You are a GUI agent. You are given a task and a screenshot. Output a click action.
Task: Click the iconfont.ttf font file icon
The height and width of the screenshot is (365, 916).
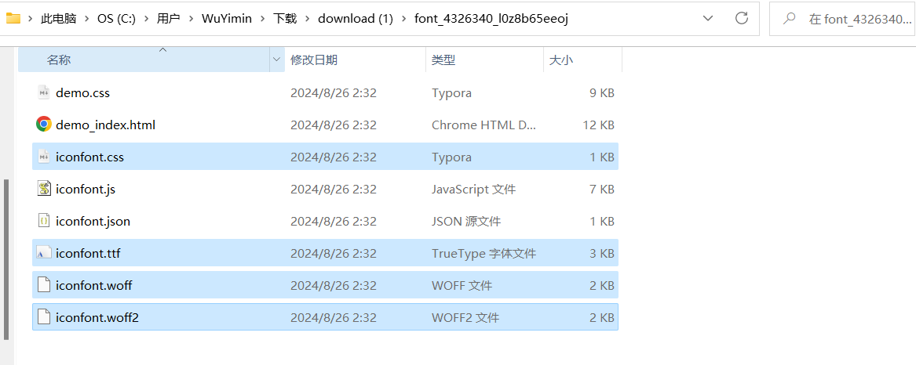(x=44, y=253)
